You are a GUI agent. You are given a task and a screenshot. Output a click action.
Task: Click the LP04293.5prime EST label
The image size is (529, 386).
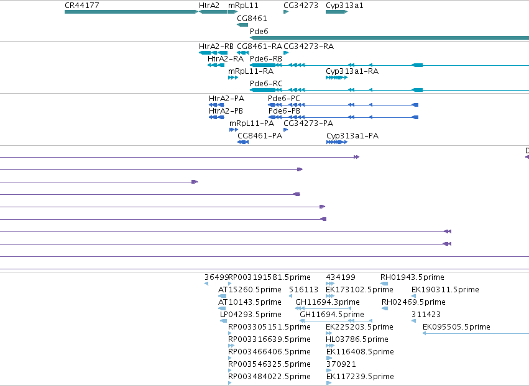pos(251,315)
